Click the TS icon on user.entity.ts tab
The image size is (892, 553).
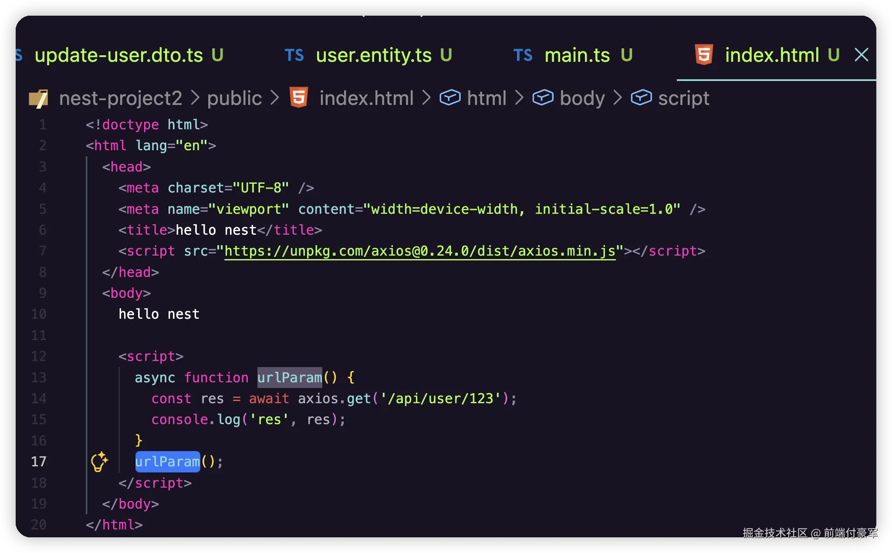click(294, 55)
